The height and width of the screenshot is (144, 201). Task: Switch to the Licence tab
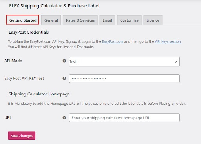(153, 20)
